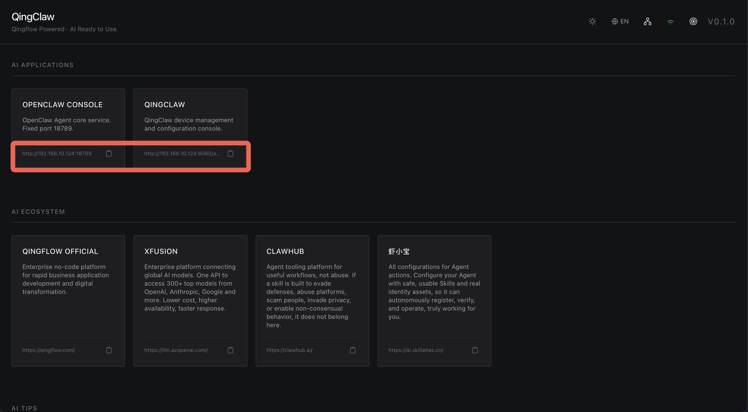
Task: Open the http://192.168.10.124:8080 link
Action: click(x=182, y=154)
